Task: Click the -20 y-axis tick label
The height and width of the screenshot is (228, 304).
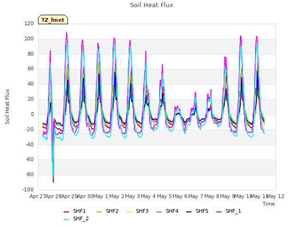Action: tap(29, 129)
